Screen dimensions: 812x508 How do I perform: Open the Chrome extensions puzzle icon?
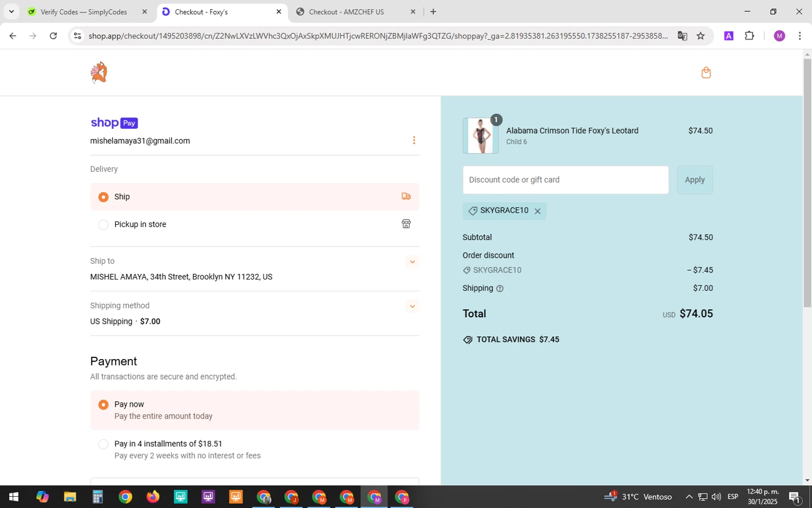point(749,36)
